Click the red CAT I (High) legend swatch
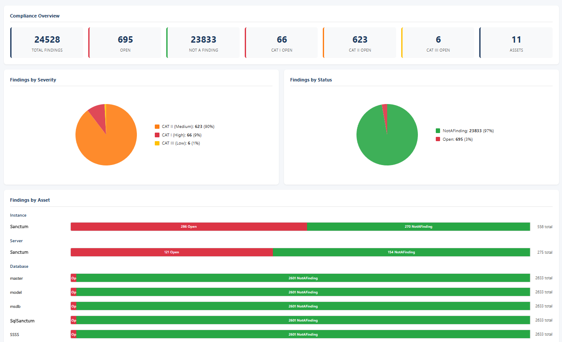 tap(157, 135)
